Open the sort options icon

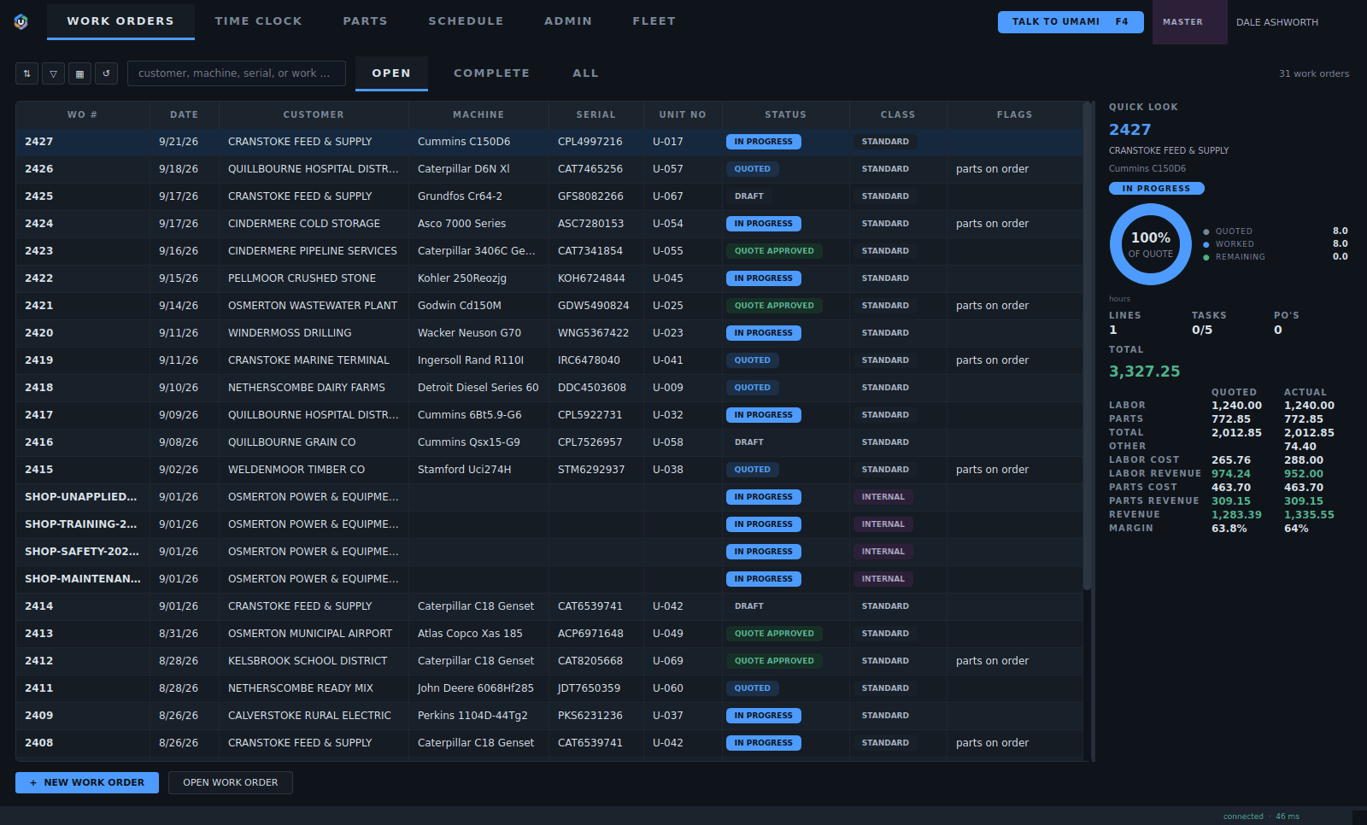[x=26, y=73]
